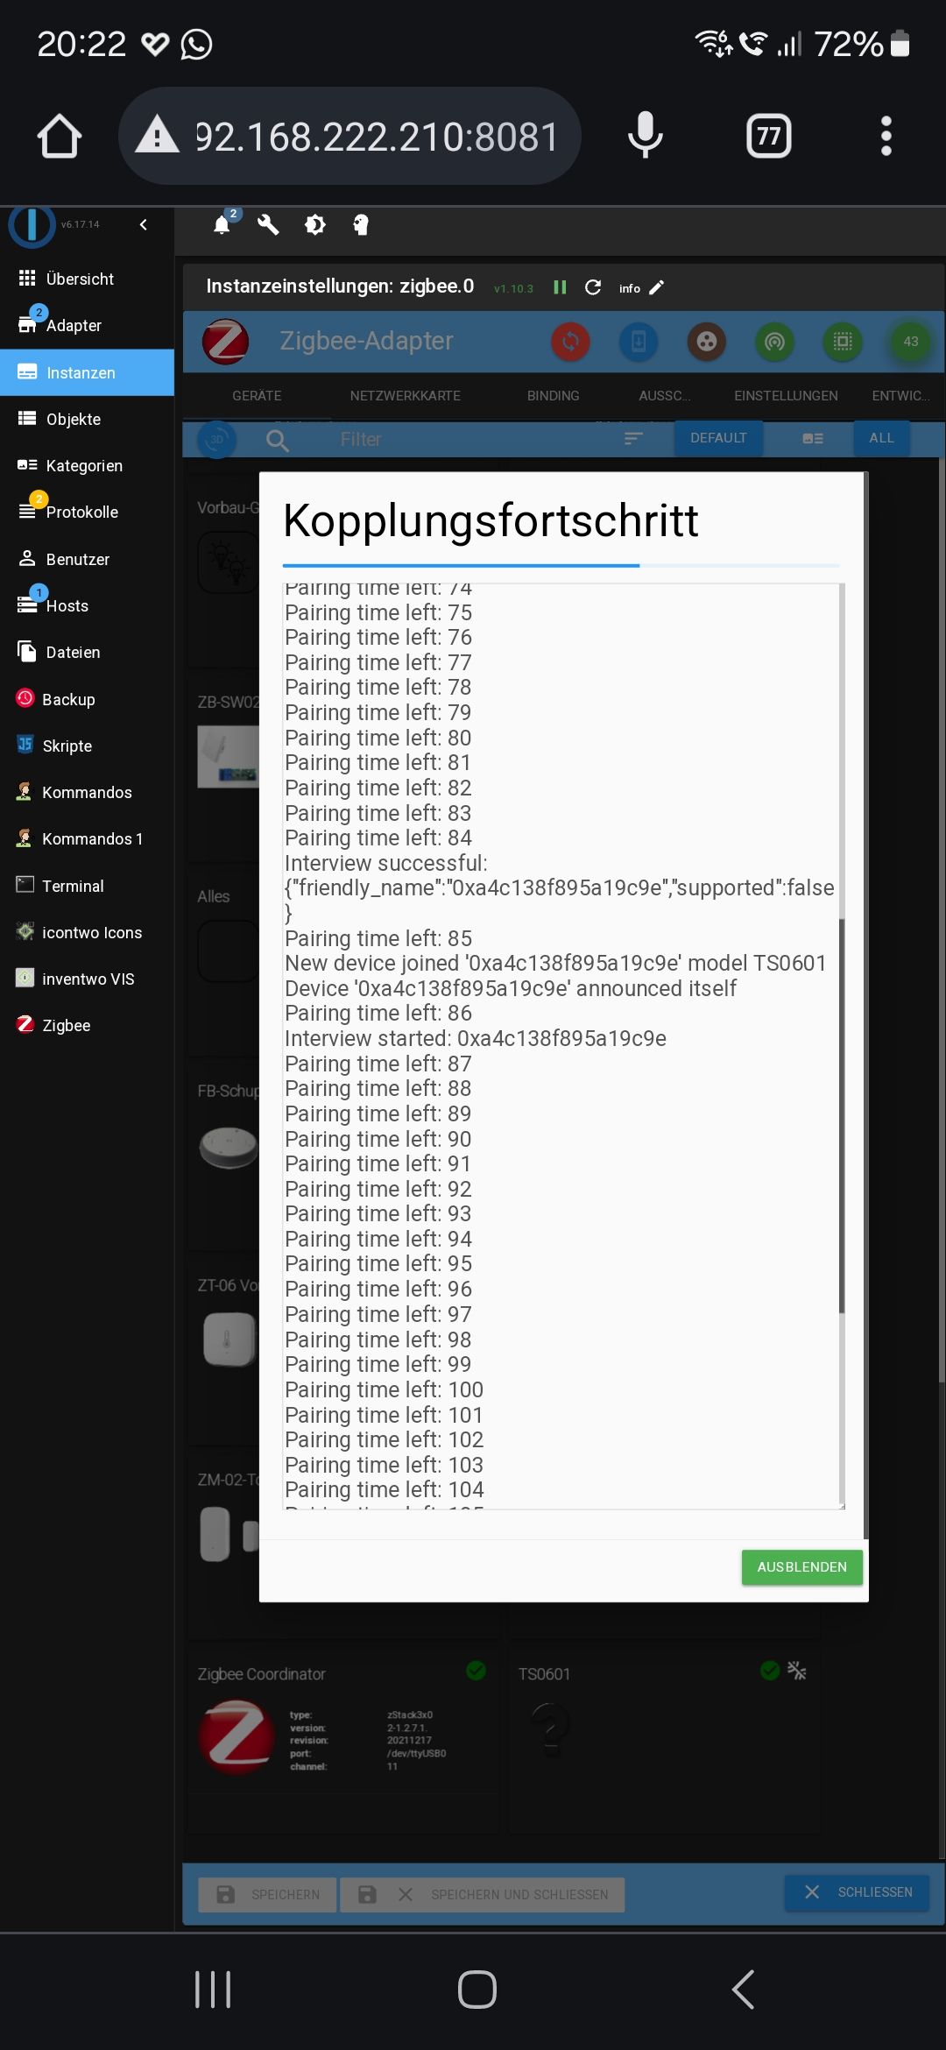
Task: Toggle expert mode head icon
Action: click(x=361, y=225)
